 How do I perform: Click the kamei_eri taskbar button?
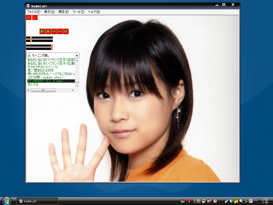pyautogui.click(x=37, y=201)
